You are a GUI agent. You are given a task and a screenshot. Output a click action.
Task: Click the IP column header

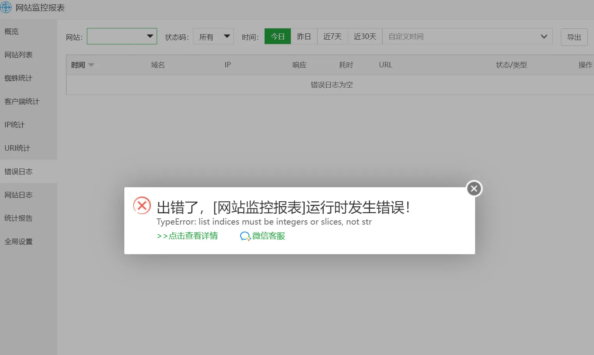(228, 65)
